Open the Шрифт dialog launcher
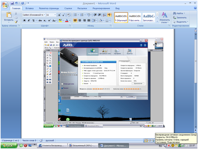 click(70, 26)
